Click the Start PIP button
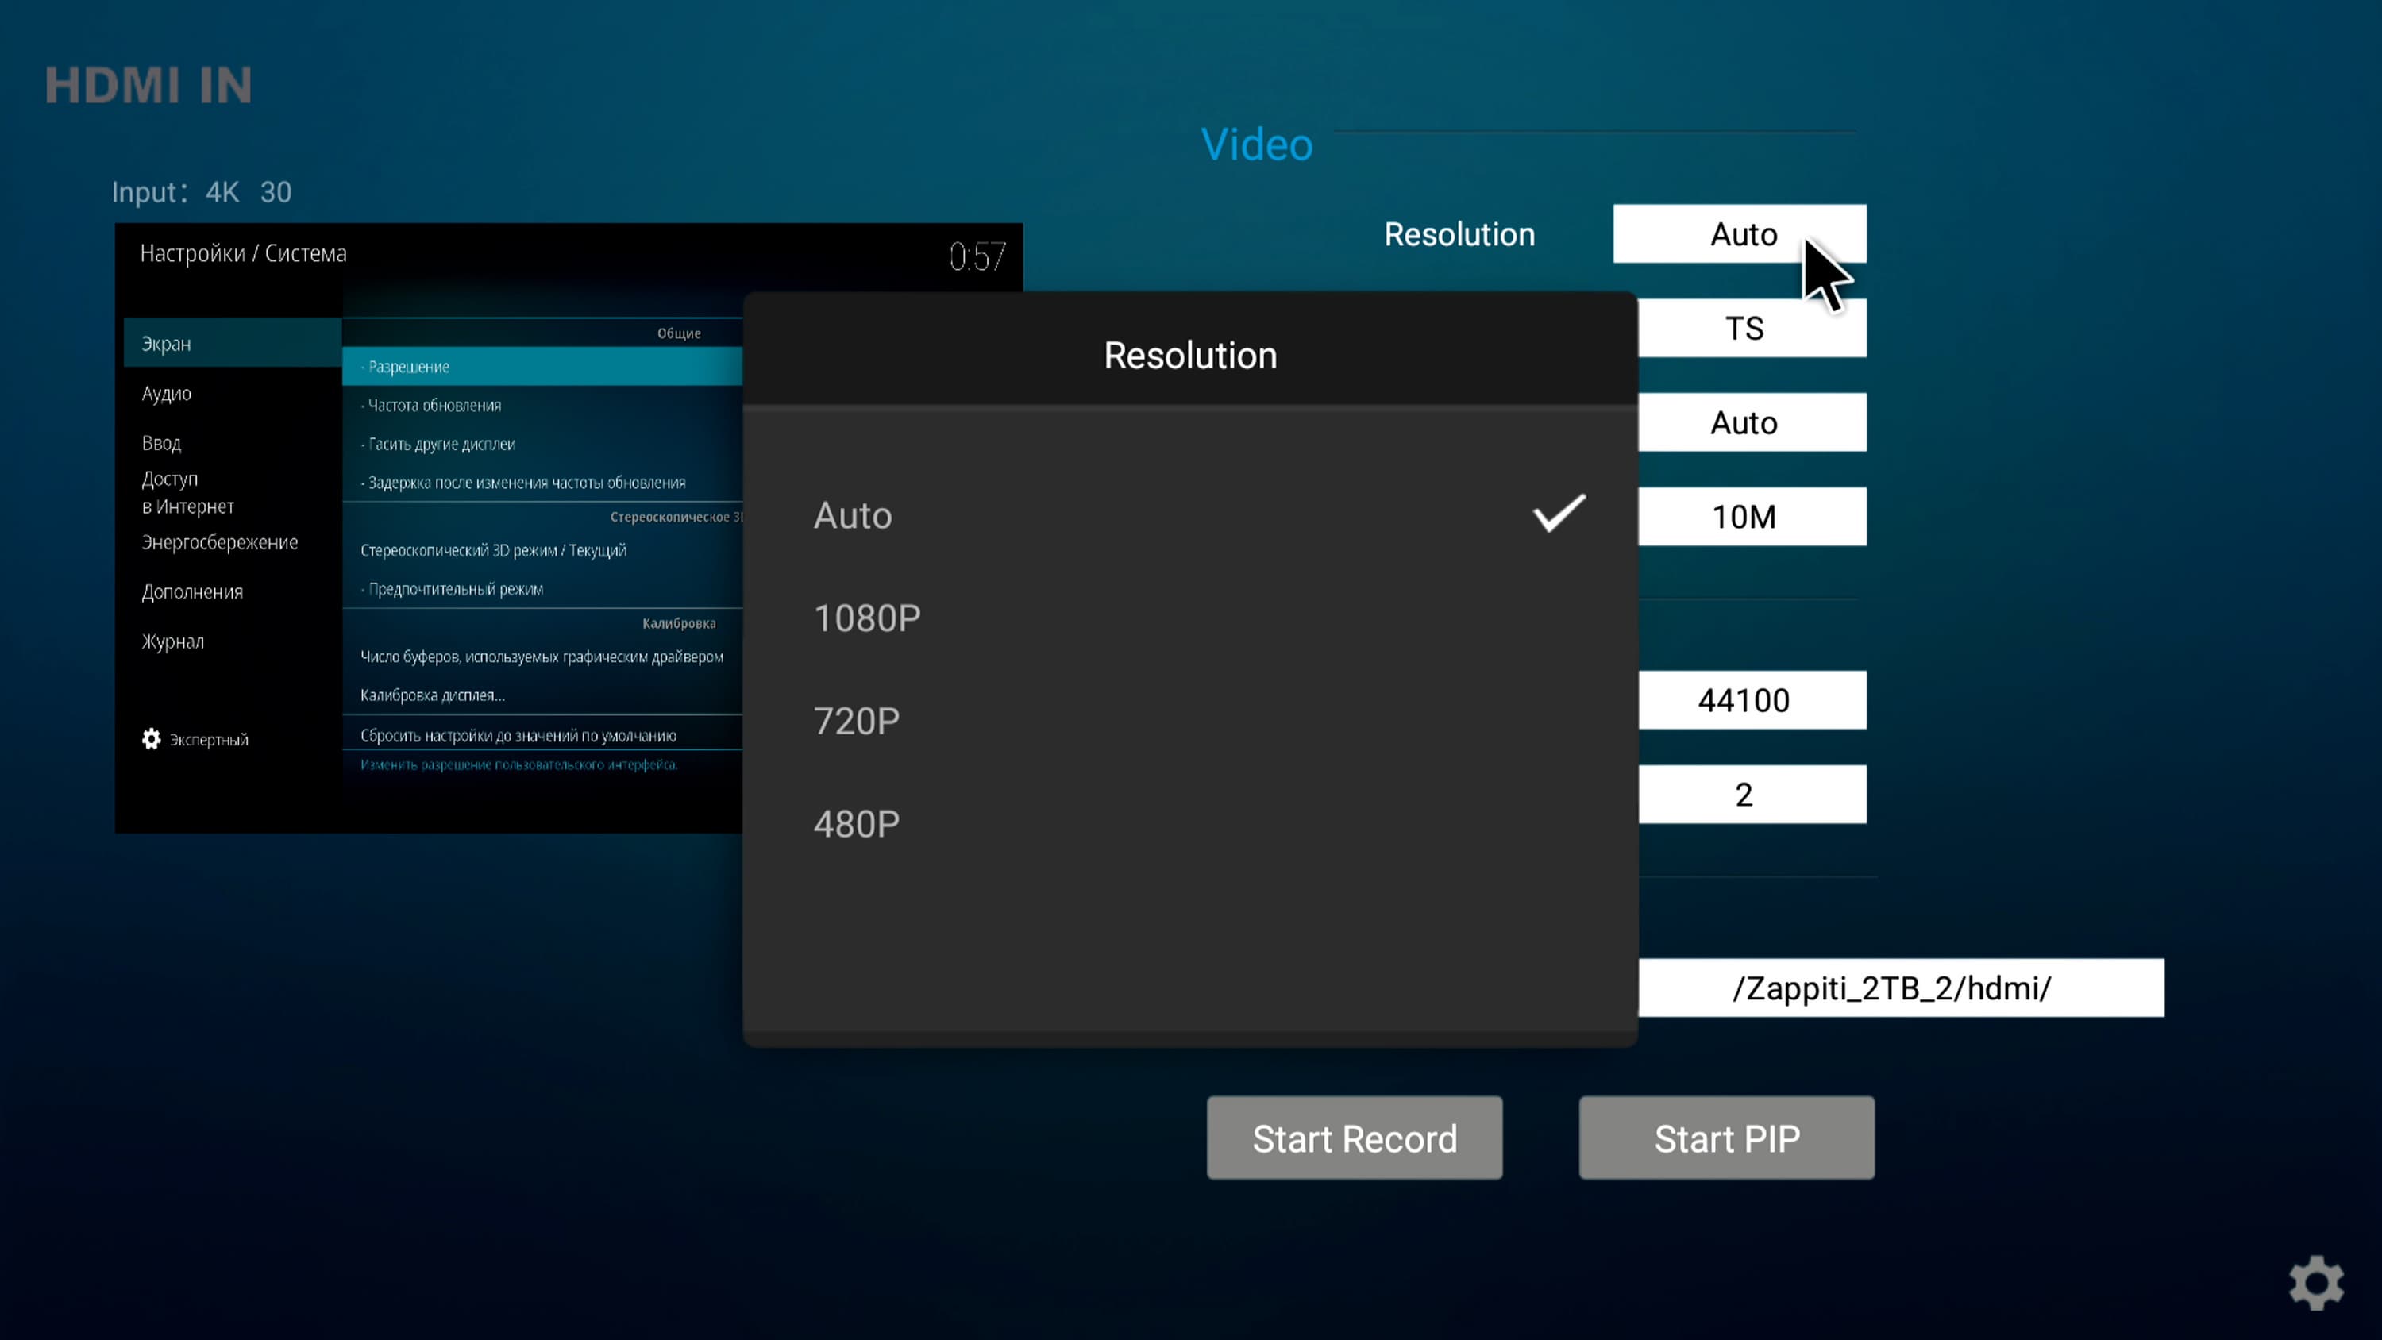The height and width of the screenshot is (1340, 2382). click(1725, 1138)
